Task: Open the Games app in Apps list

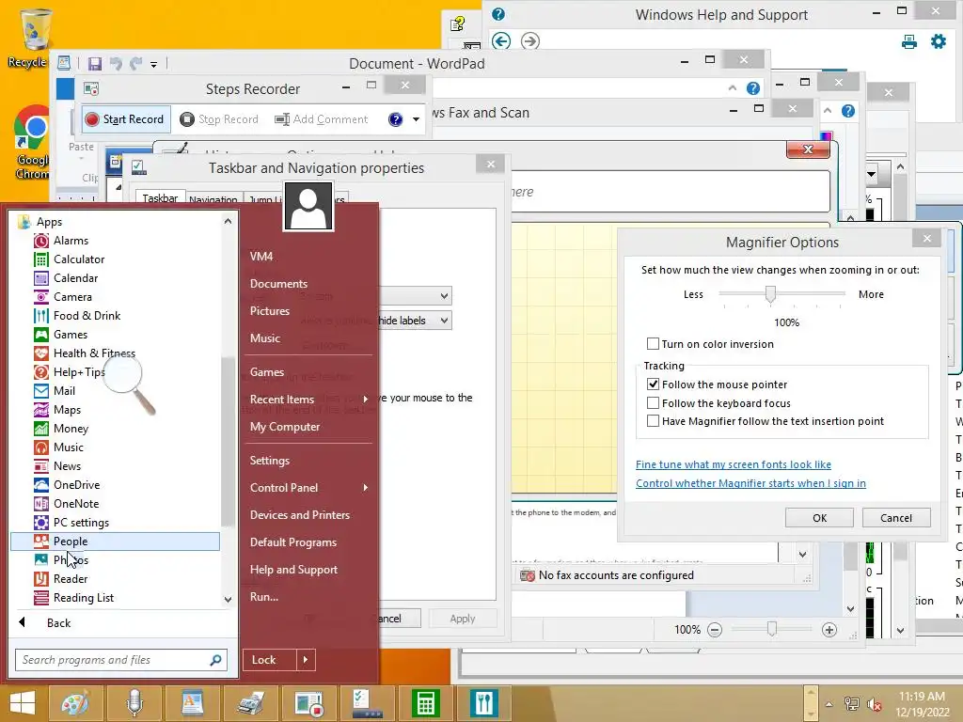Action: click(x=70, y=335)
